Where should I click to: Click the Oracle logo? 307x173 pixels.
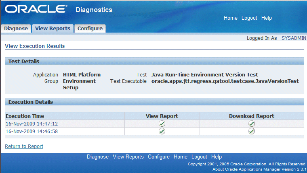[36, 9]
